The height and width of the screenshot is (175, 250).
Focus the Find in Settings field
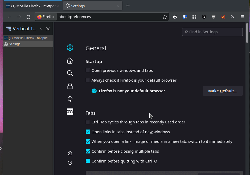point(212,32)
